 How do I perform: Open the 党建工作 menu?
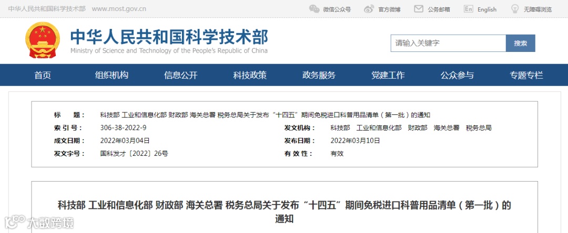tap(388, 75)
